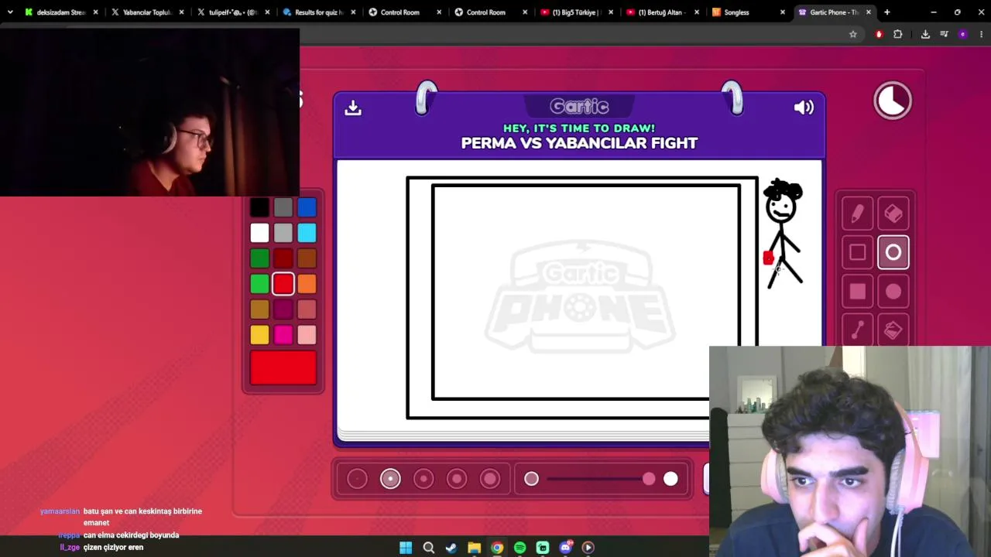Close the Gartic Phone tab

[x=868, y=12]
